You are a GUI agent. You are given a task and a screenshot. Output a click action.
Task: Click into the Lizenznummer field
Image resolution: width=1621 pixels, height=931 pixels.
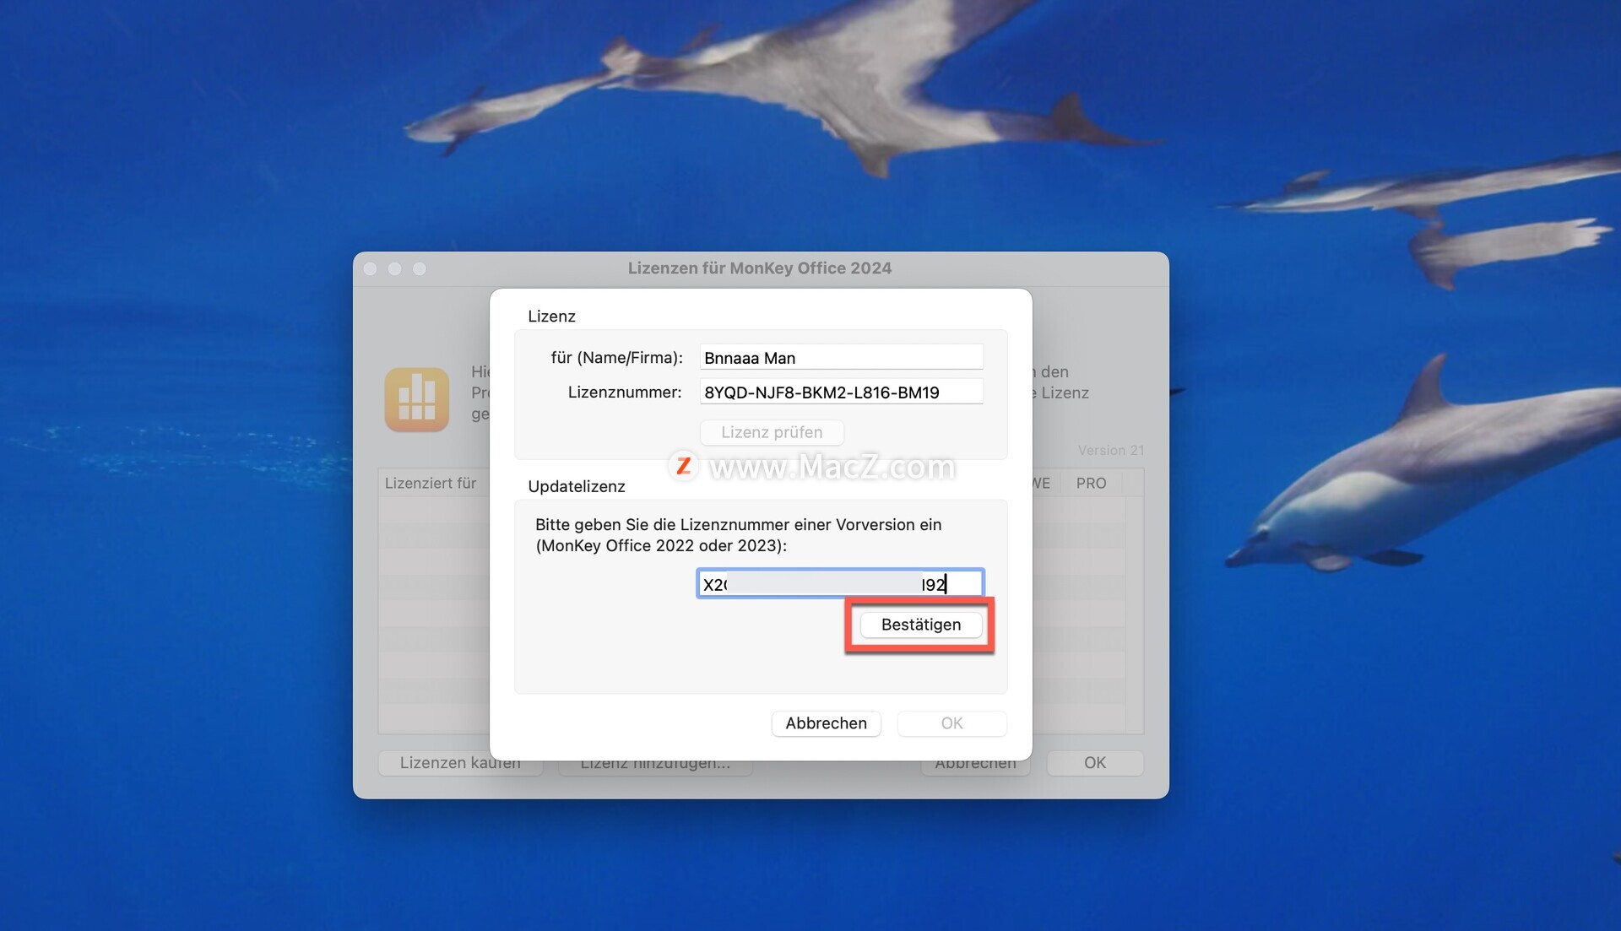[x=841, y=392]
